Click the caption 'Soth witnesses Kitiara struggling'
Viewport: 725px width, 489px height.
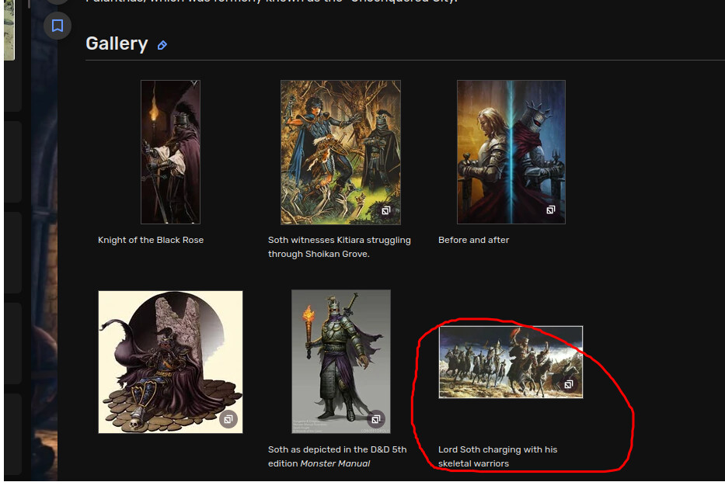pos(340,240)
